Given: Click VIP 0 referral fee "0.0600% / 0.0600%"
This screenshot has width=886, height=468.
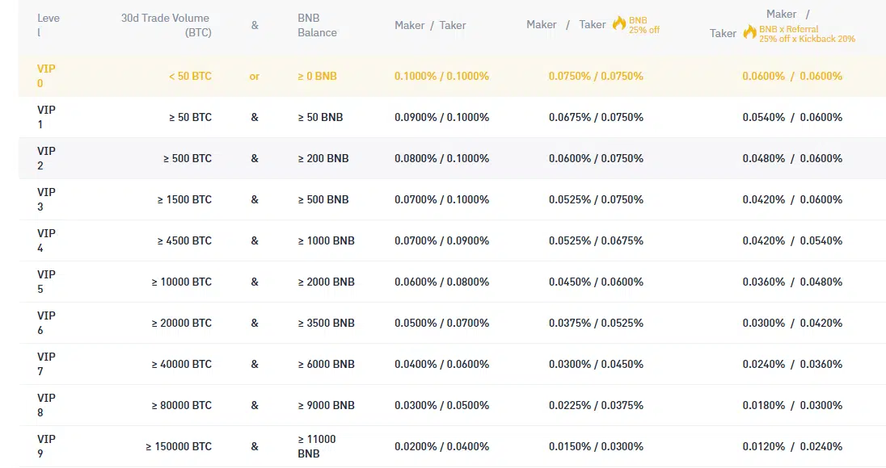Looking at the screenshot, I should point(792,76).
